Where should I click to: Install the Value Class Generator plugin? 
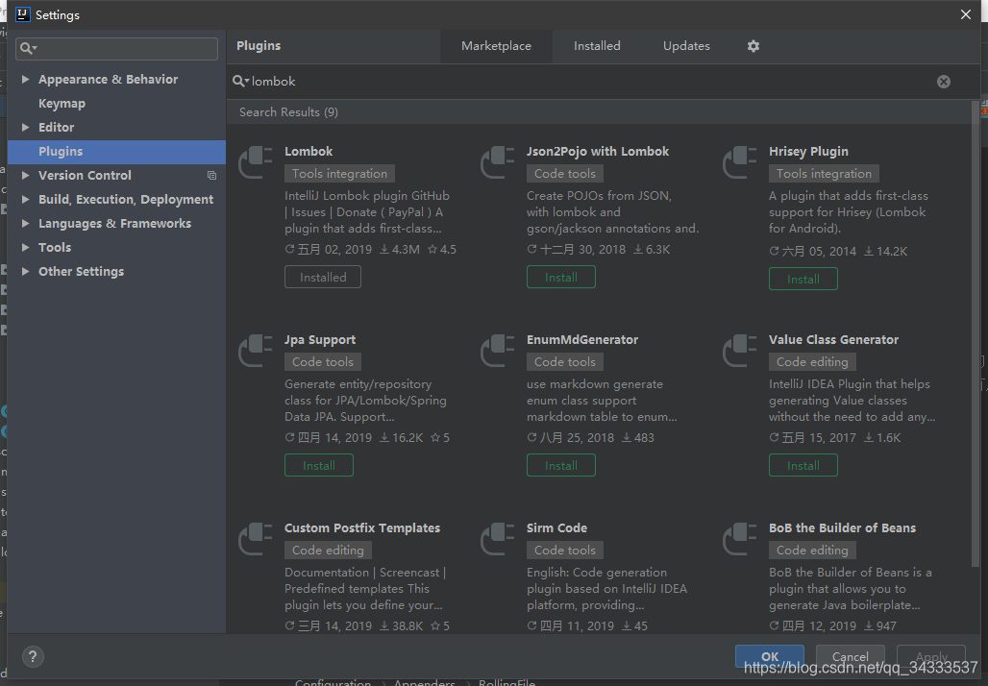[x=803, y=466]
